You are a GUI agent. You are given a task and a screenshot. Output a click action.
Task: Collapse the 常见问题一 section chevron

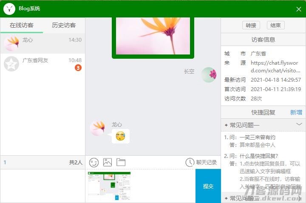299,124
